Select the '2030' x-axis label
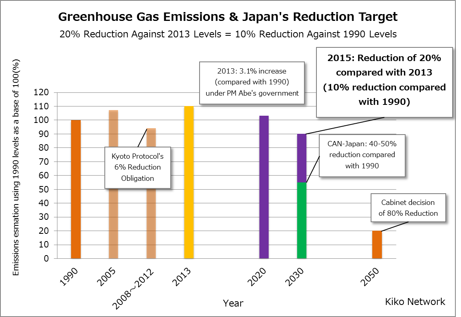 (295, 276)
